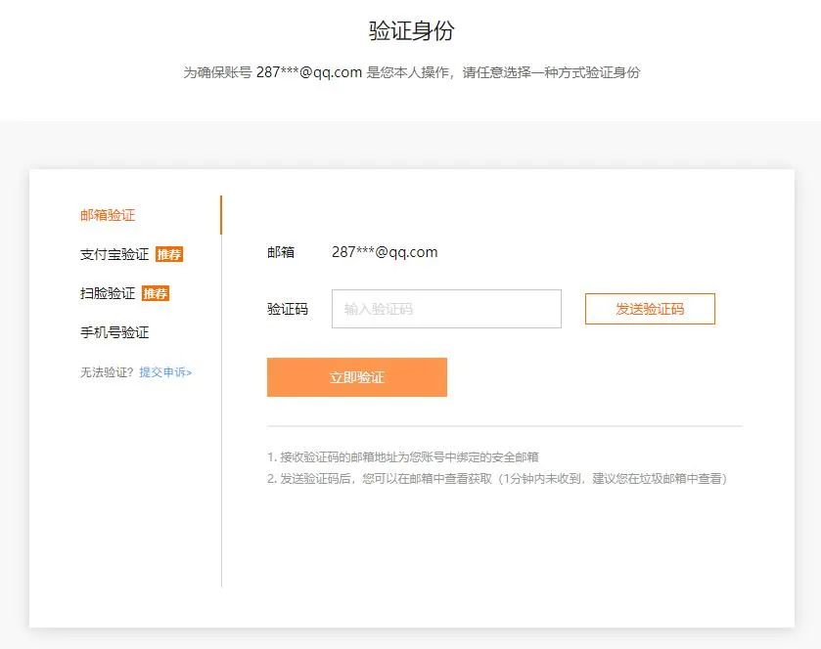Click the 发送验证码 button

[x=650, y=309]
